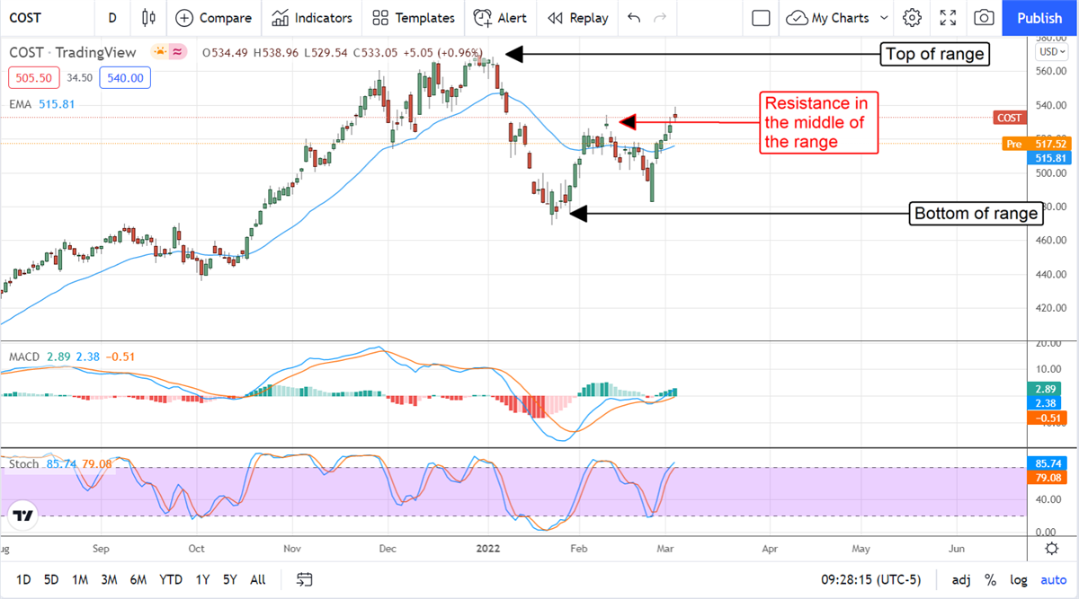The image size is (1079, 599).
Task: Take a chart snapshot with camera icon
Action: [985, 18]
